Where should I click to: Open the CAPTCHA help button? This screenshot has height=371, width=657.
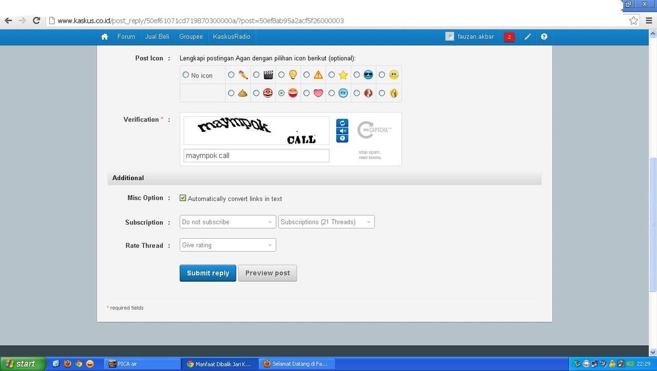[342, 139]
